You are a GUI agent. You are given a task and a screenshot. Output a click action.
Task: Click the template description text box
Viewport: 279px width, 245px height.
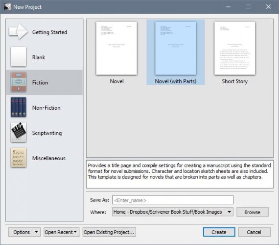tap(180, 174)
